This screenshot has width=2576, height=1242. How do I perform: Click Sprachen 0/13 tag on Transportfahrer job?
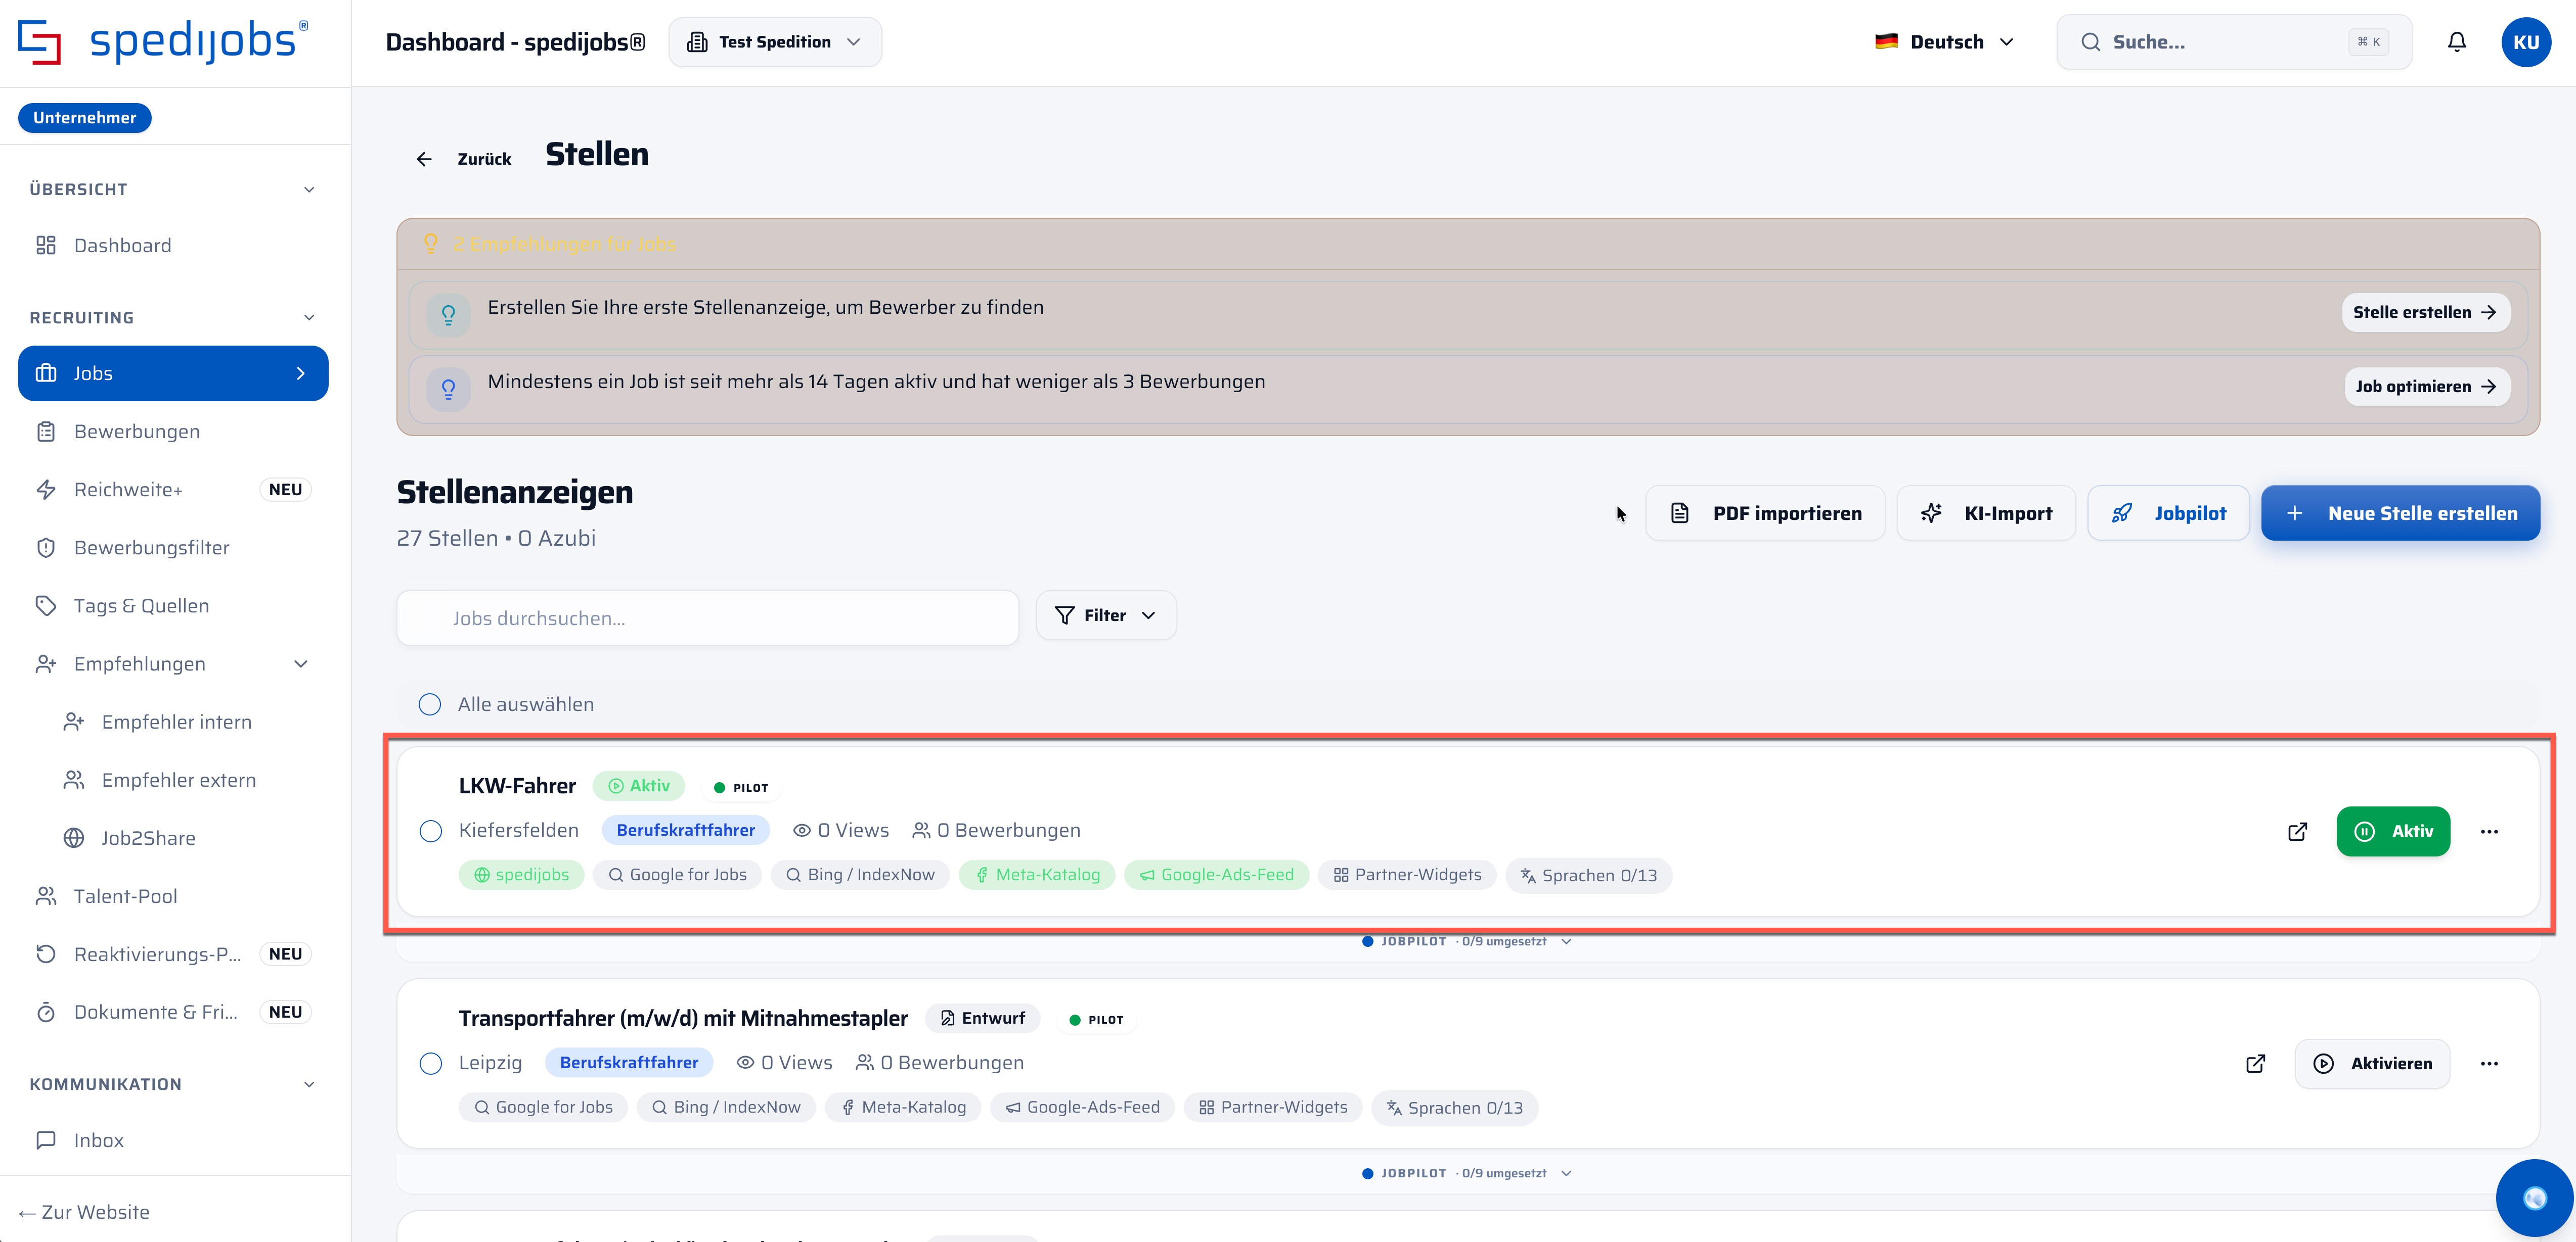[x=1454, y=1107]
